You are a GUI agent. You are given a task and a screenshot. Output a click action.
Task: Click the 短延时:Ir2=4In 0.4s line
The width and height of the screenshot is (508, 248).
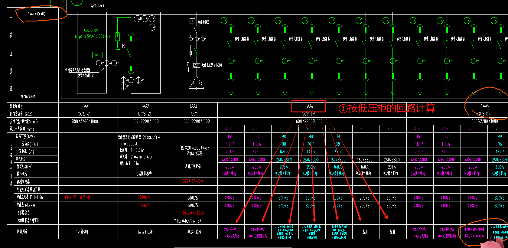click(135, 157)
